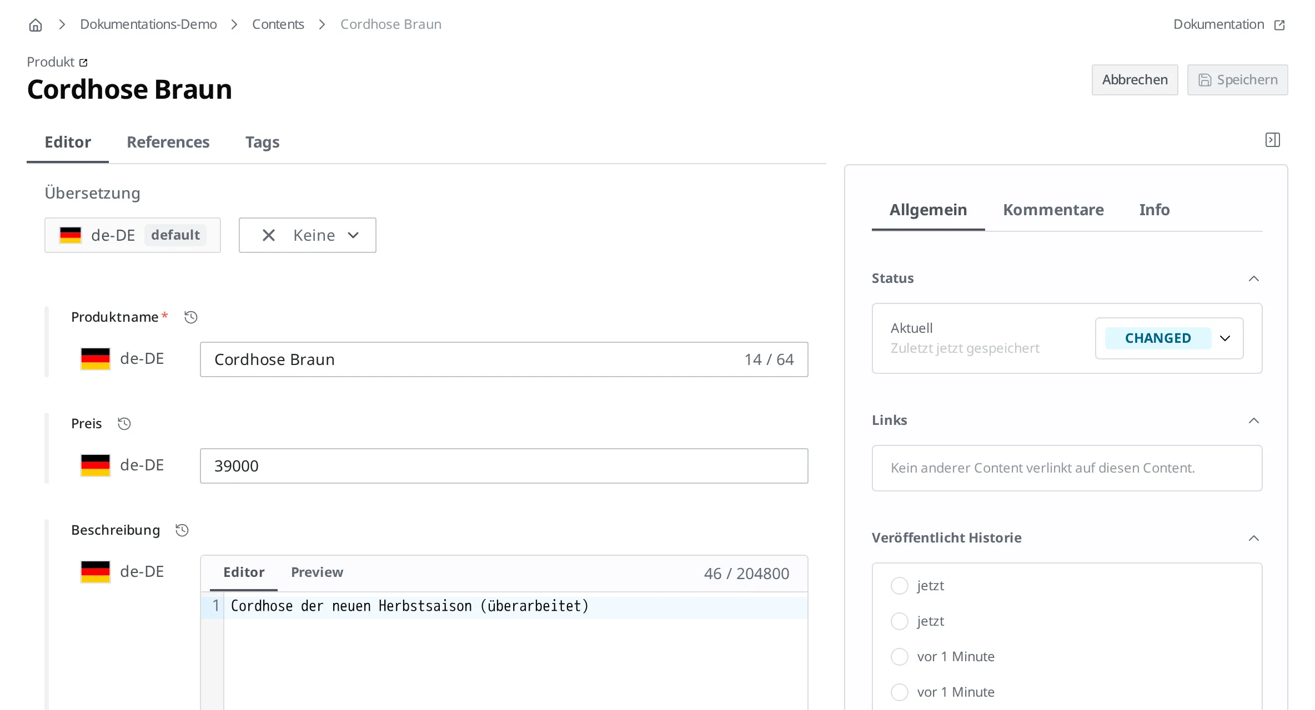Select the first 'jetzt' history radio button
The height and width of the screenshot is (710, 1315).
(x=900, y=586)
